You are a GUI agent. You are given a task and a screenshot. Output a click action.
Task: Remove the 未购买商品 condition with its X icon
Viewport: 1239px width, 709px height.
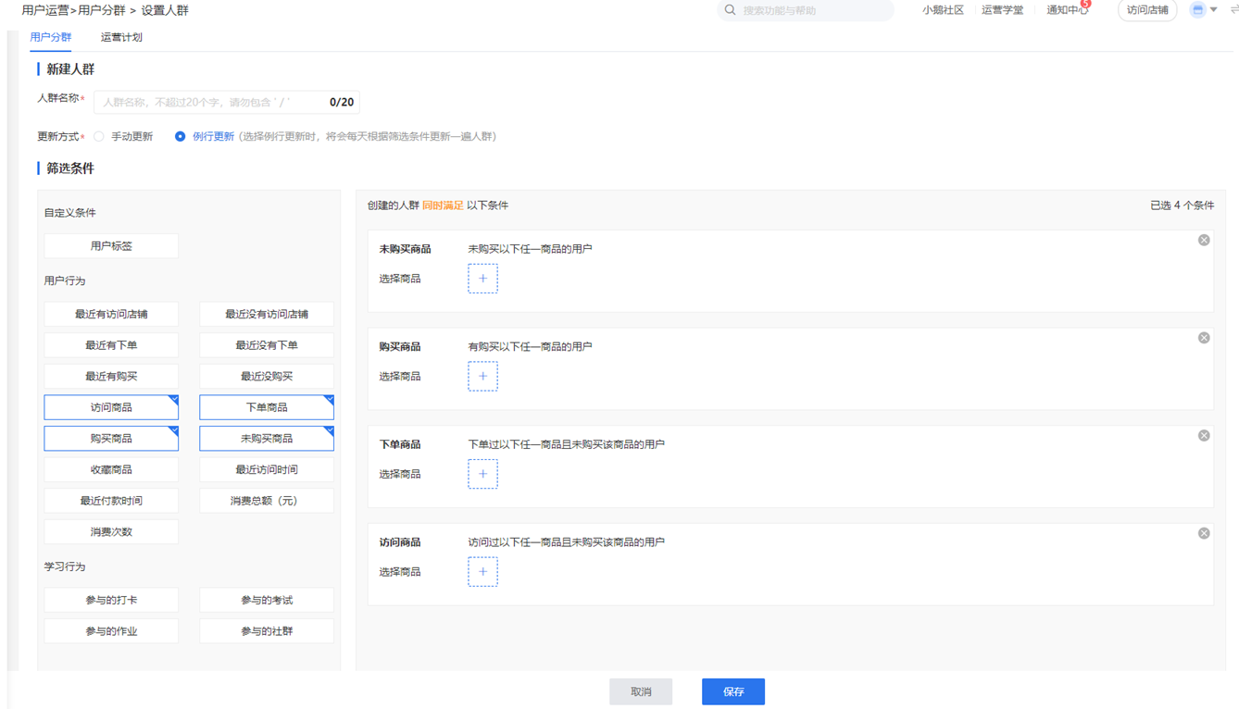(x=1204, y=240)
